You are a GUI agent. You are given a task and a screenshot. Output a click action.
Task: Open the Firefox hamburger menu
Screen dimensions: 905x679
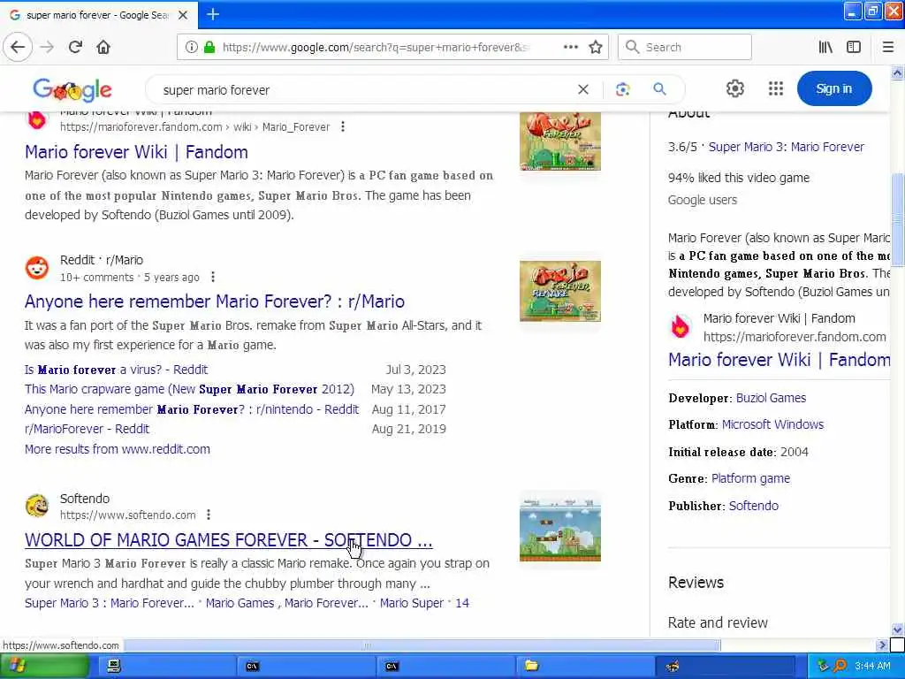coord(887,48)
